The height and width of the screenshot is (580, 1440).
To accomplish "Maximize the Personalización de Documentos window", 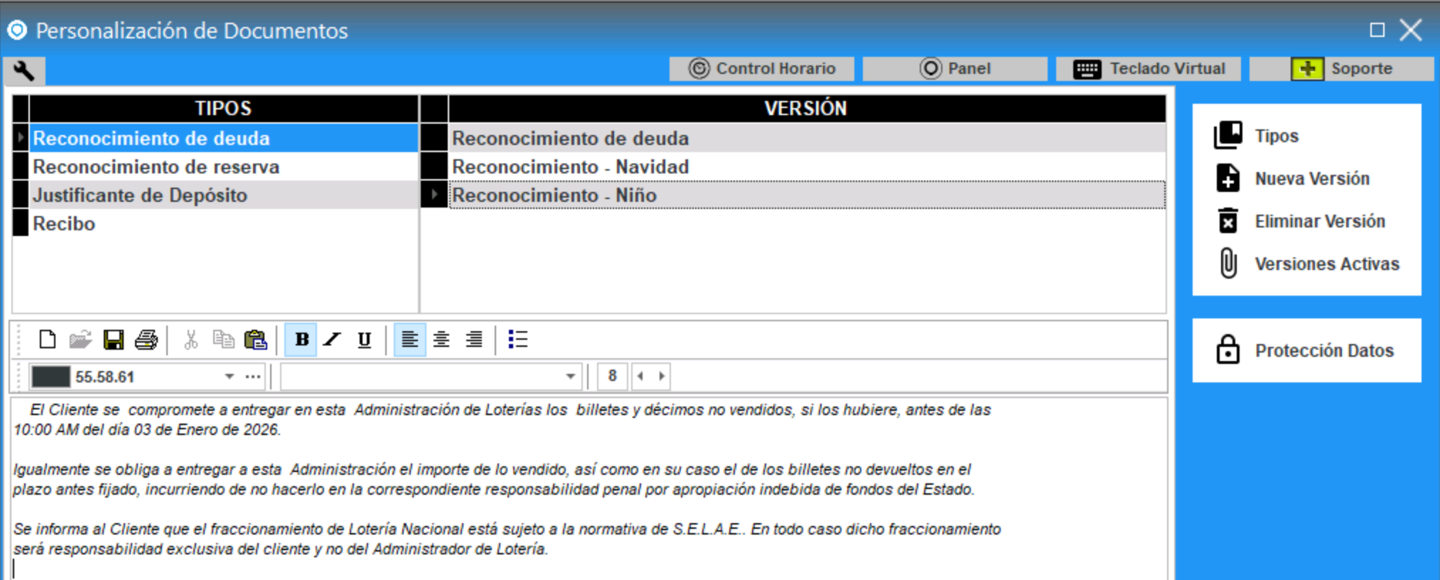I will point(1377,30).
